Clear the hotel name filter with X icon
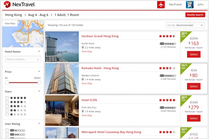This screenshot has height=139, width=209. click(38, 59)
